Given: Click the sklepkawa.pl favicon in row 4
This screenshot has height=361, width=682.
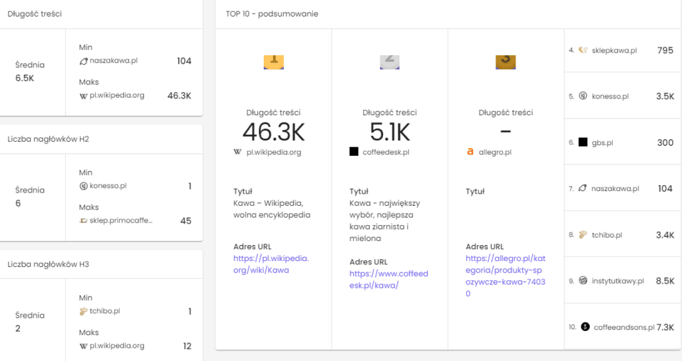Looking at the screenshot, I should pyautogui.click(x=583, y=50).
